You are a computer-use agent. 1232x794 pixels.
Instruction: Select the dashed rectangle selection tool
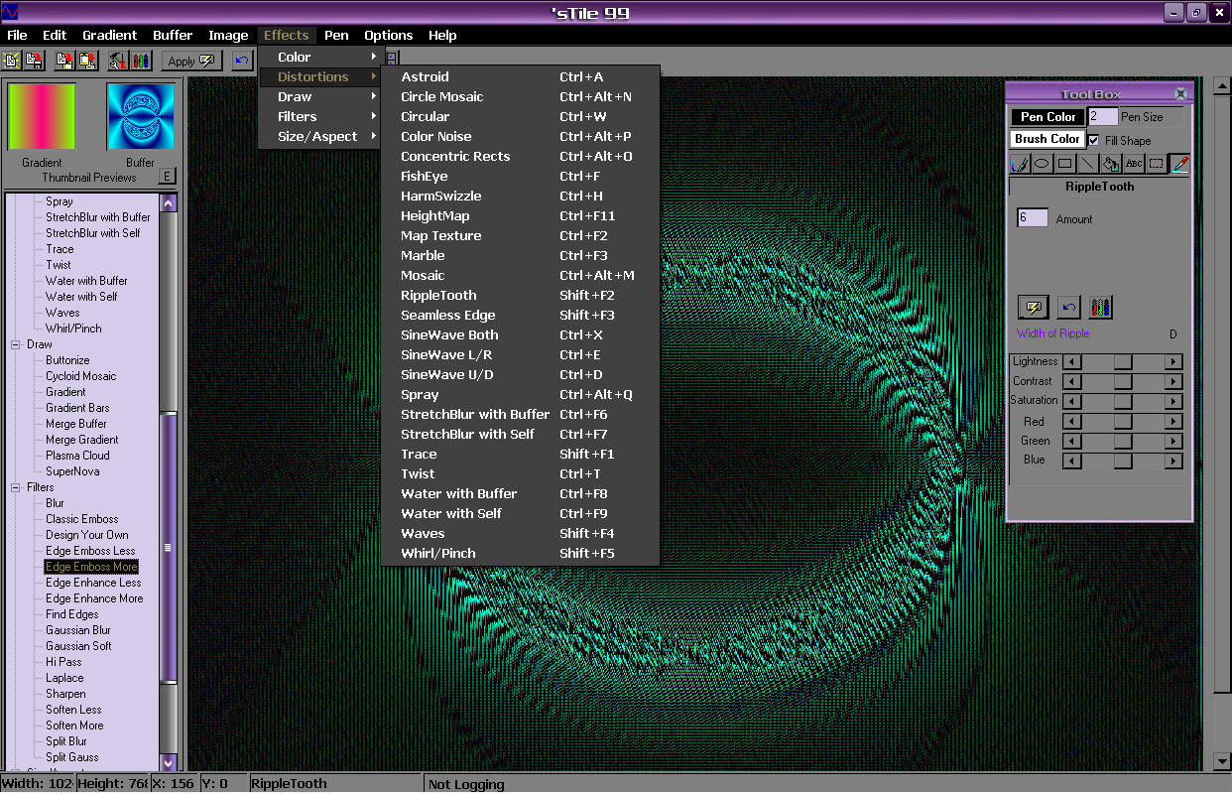coord(1157,164)
